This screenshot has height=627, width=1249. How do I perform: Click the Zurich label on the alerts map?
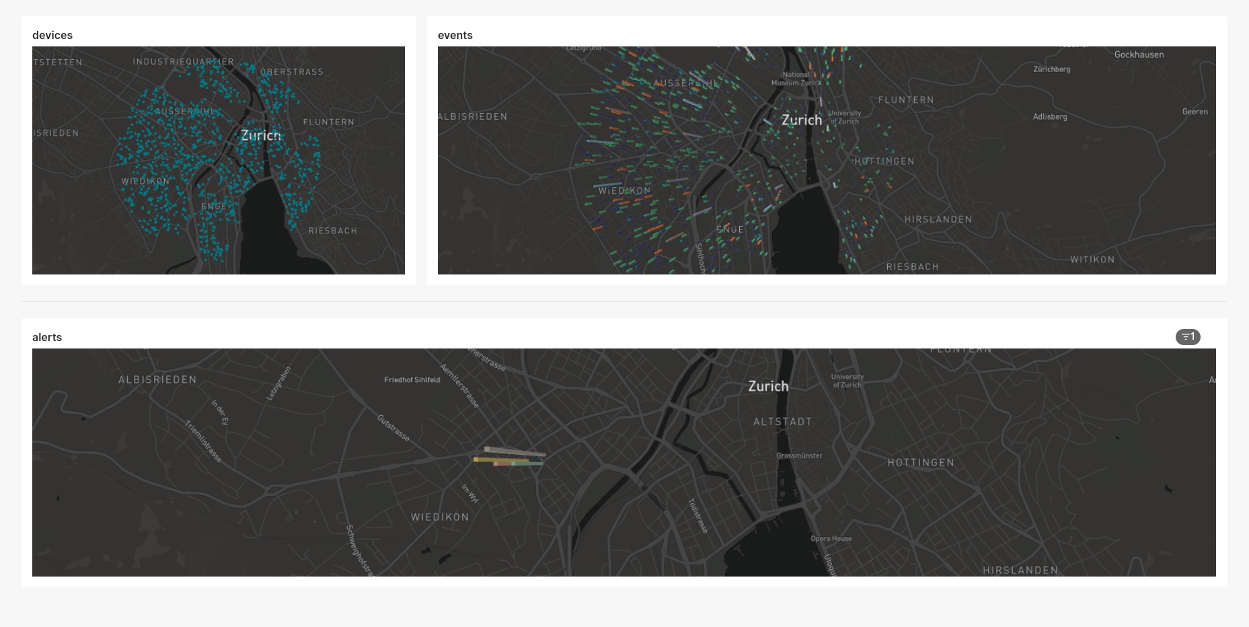pos(768,386)
